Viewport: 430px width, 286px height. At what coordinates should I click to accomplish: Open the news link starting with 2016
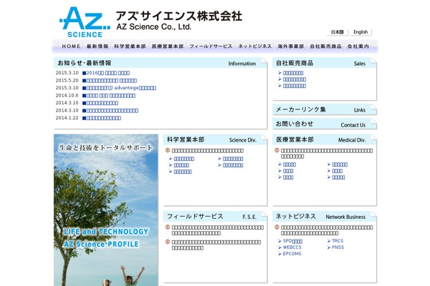coord(107,73)
